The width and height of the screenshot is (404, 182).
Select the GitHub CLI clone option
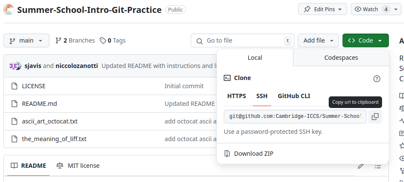294,96
